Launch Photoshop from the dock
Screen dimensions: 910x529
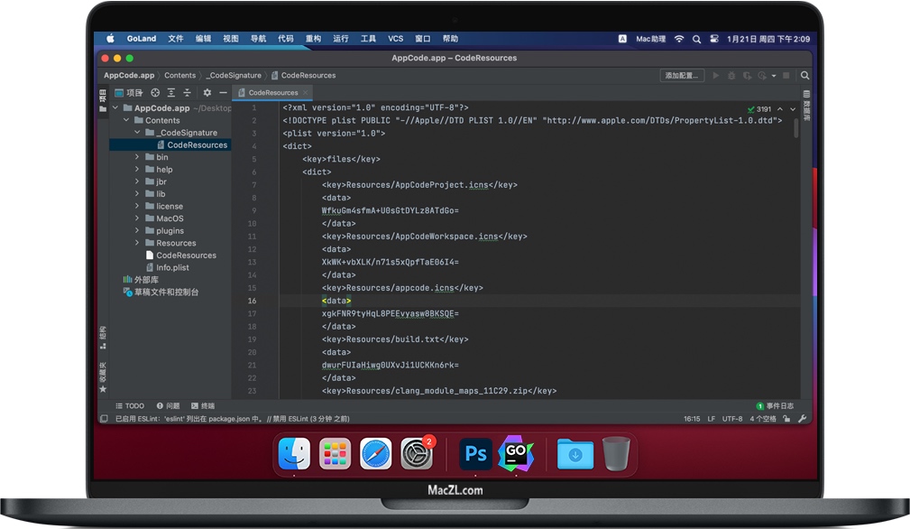click(474, 453)
